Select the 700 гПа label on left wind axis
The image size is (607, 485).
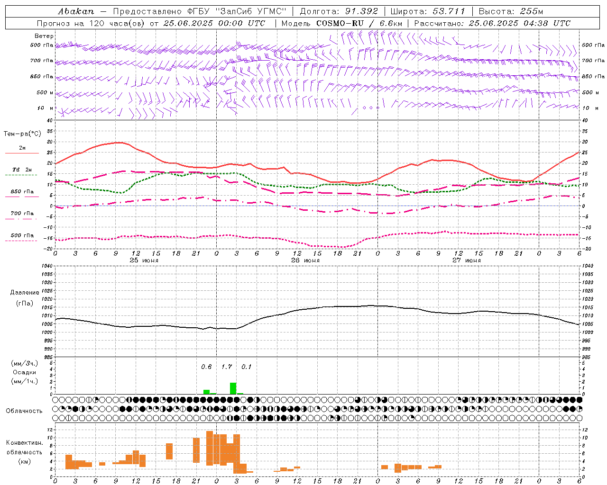click(x=42, y=61)
